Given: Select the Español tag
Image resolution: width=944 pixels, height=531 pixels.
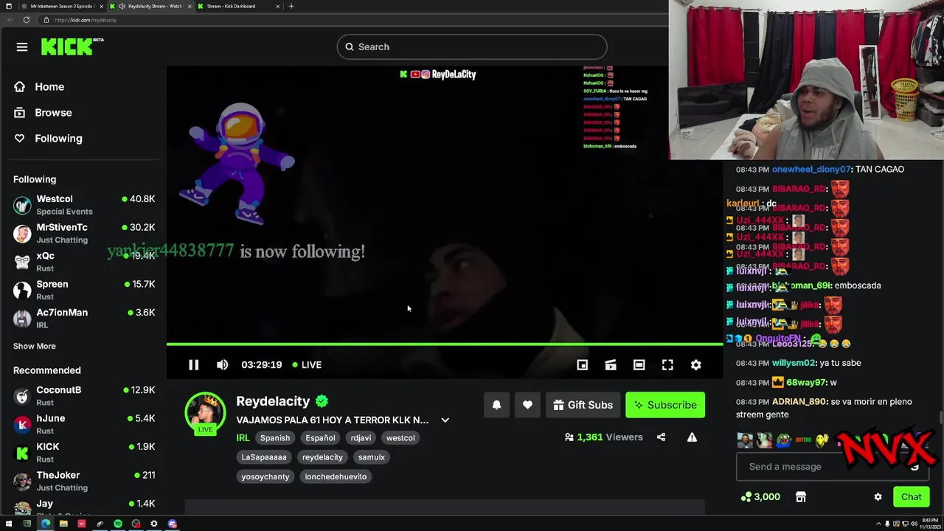Looking at the screenshot, I should (320, 438).
